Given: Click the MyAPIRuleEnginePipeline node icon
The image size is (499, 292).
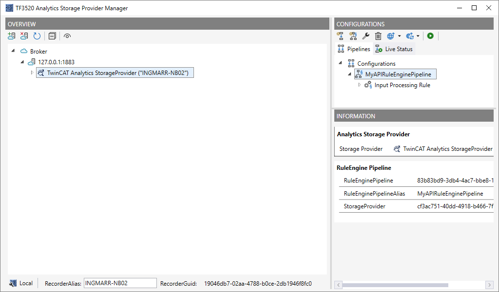Looking at the screenshot, I should point(359,74).
